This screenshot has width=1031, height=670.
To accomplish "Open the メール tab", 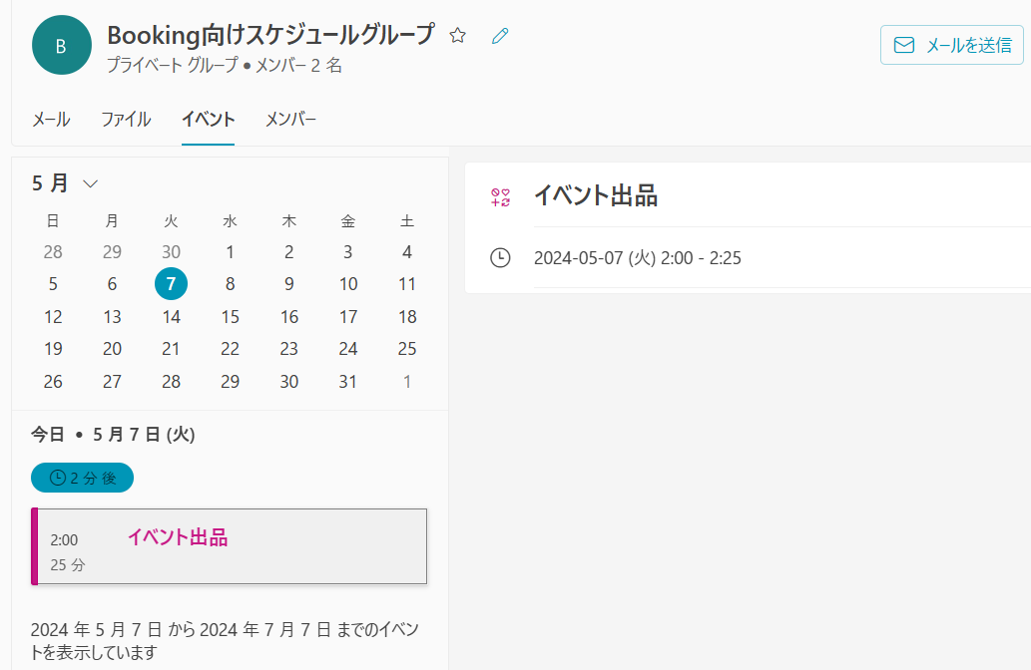I will click(51, 120).
